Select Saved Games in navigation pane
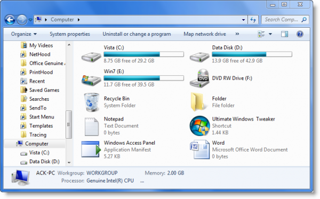320x199 pixels. (x=40, y=90)
